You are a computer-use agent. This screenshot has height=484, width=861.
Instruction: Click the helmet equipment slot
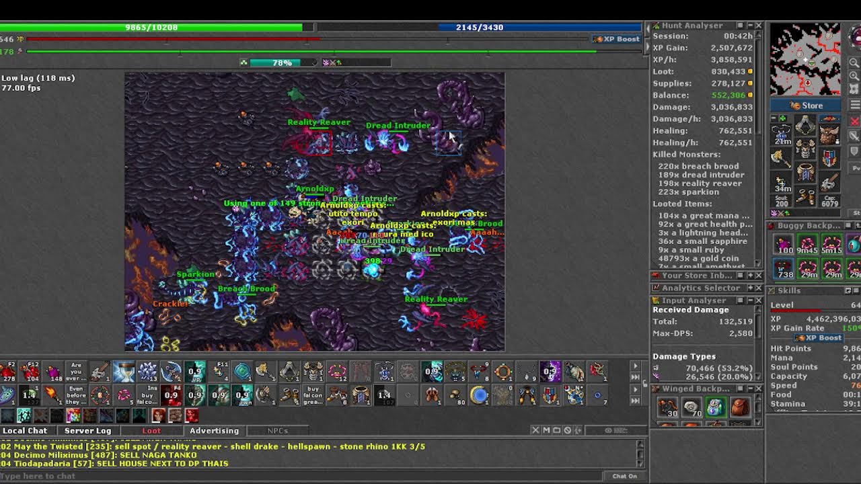[805, 126]
